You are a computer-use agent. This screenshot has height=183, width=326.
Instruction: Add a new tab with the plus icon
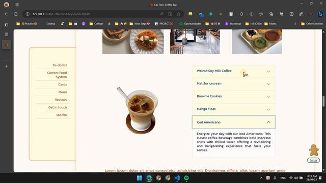[x=6, y=66]
